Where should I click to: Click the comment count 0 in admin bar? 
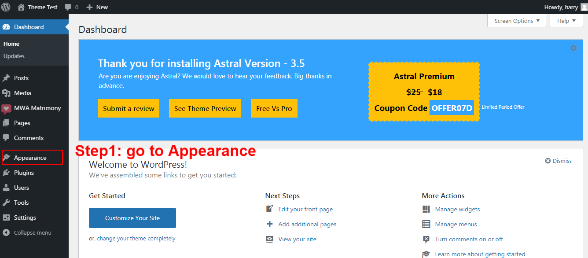tap(77, 7)
